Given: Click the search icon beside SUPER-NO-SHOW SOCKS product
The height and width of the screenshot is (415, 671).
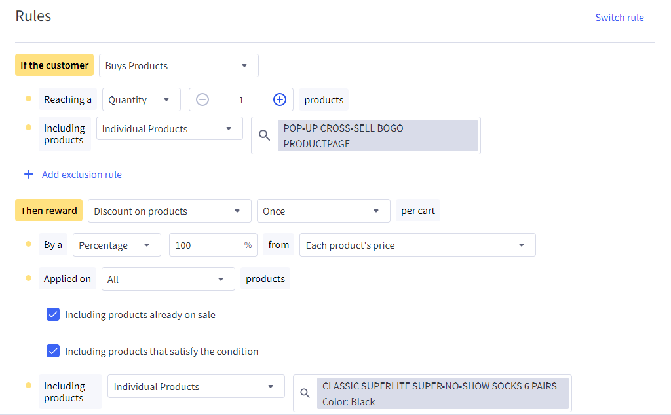Looking at the screenshot, I should (x=305, y=393).
